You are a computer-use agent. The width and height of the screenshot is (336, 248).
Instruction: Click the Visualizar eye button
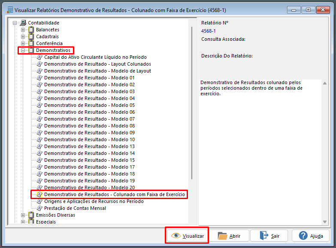(187, 236)
